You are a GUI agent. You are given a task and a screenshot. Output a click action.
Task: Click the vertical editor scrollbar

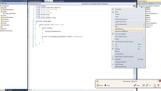pyautogui.click(x=134, y=71)
